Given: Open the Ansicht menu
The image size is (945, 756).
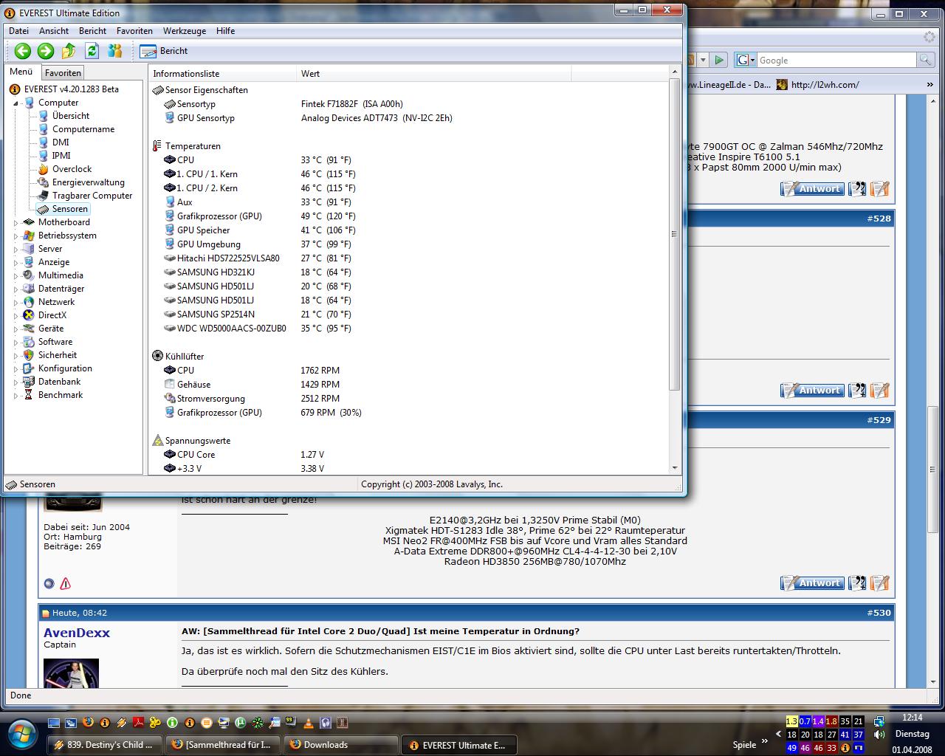Looking at the screenshot, I should click(x=54, y=31).
